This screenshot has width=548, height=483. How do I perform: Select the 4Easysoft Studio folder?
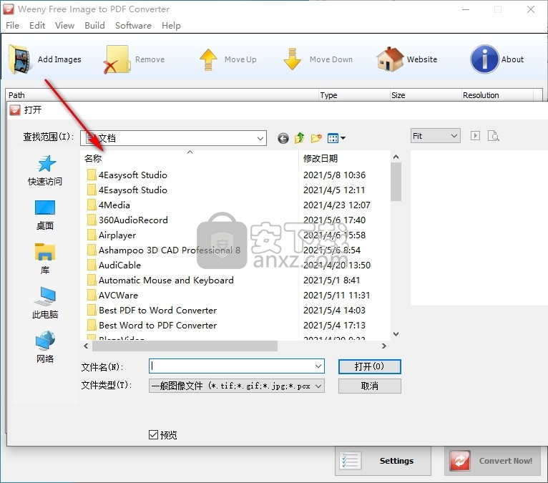(x=133, y=175)
